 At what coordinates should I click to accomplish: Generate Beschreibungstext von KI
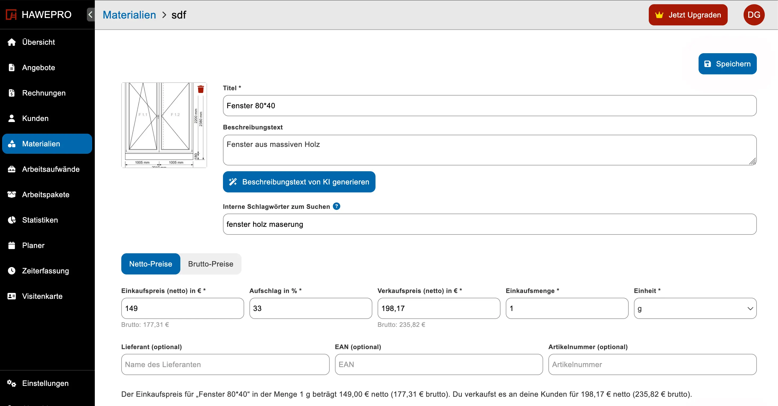point(299,182)
